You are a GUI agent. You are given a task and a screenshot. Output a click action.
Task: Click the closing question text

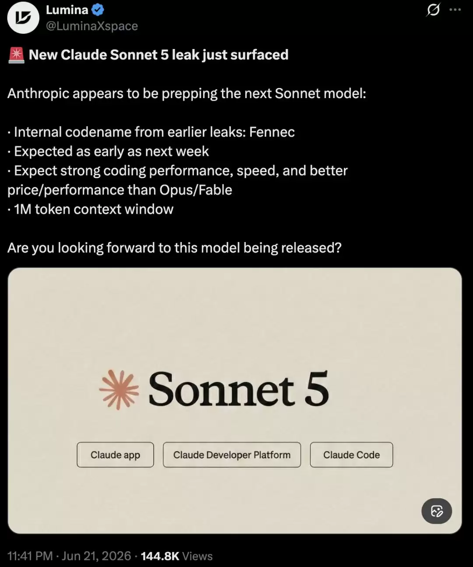coord(174,248)
